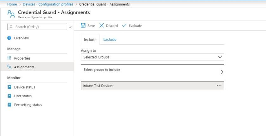266x136 pixels.
Task: Click the User status icon
Action: point(9,96)
